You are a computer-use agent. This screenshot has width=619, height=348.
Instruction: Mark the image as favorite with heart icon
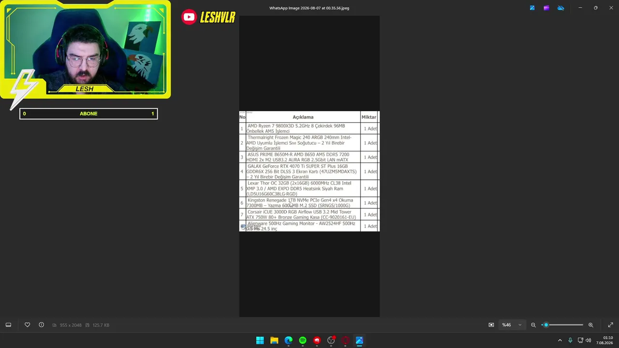click(27, 325)
